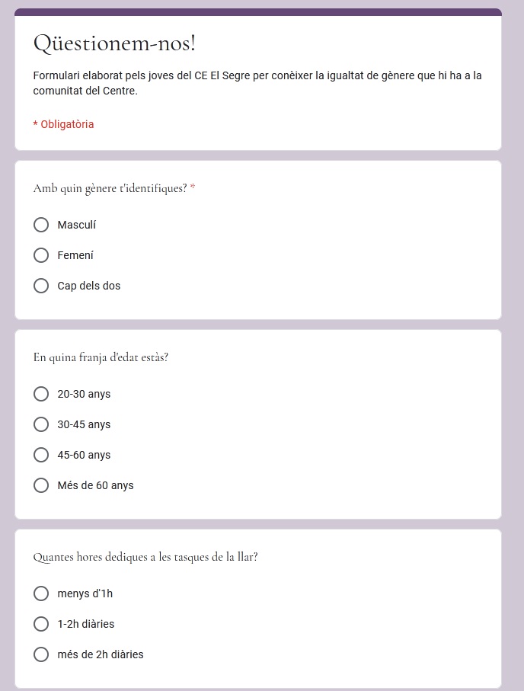Choose the Femení gender option
524x691 pixels.
pos(41,256)
